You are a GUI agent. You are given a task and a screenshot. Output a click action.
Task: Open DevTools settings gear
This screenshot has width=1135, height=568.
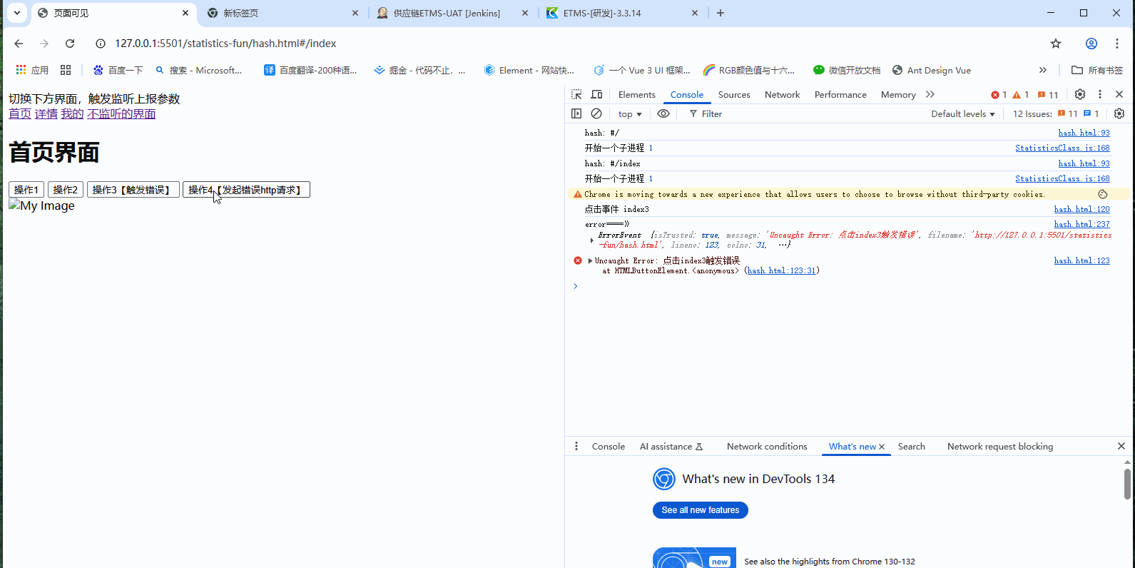pyautogui.click(x=1080, y=94)
